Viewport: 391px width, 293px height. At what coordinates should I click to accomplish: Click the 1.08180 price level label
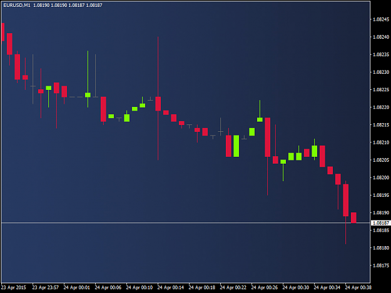[x=381, y=248]
